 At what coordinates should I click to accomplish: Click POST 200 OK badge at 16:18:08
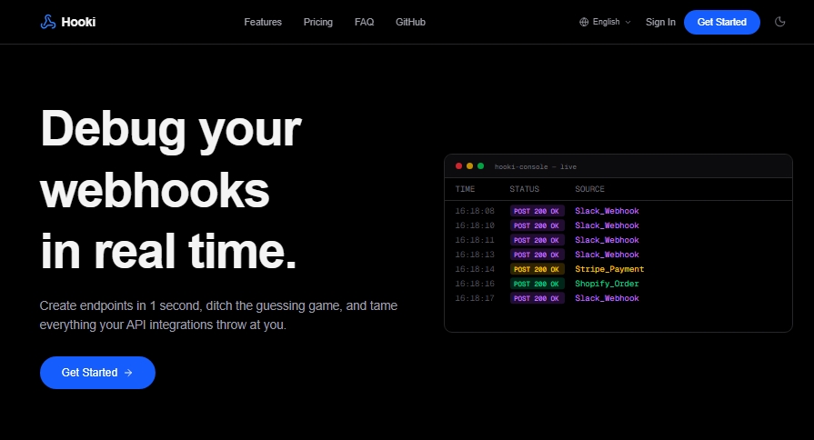(x=537, y=211)
